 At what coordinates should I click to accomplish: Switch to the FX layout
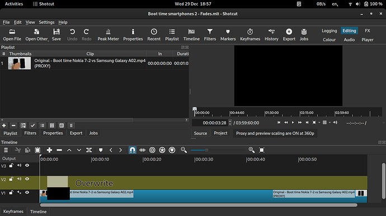coord(368,31)
